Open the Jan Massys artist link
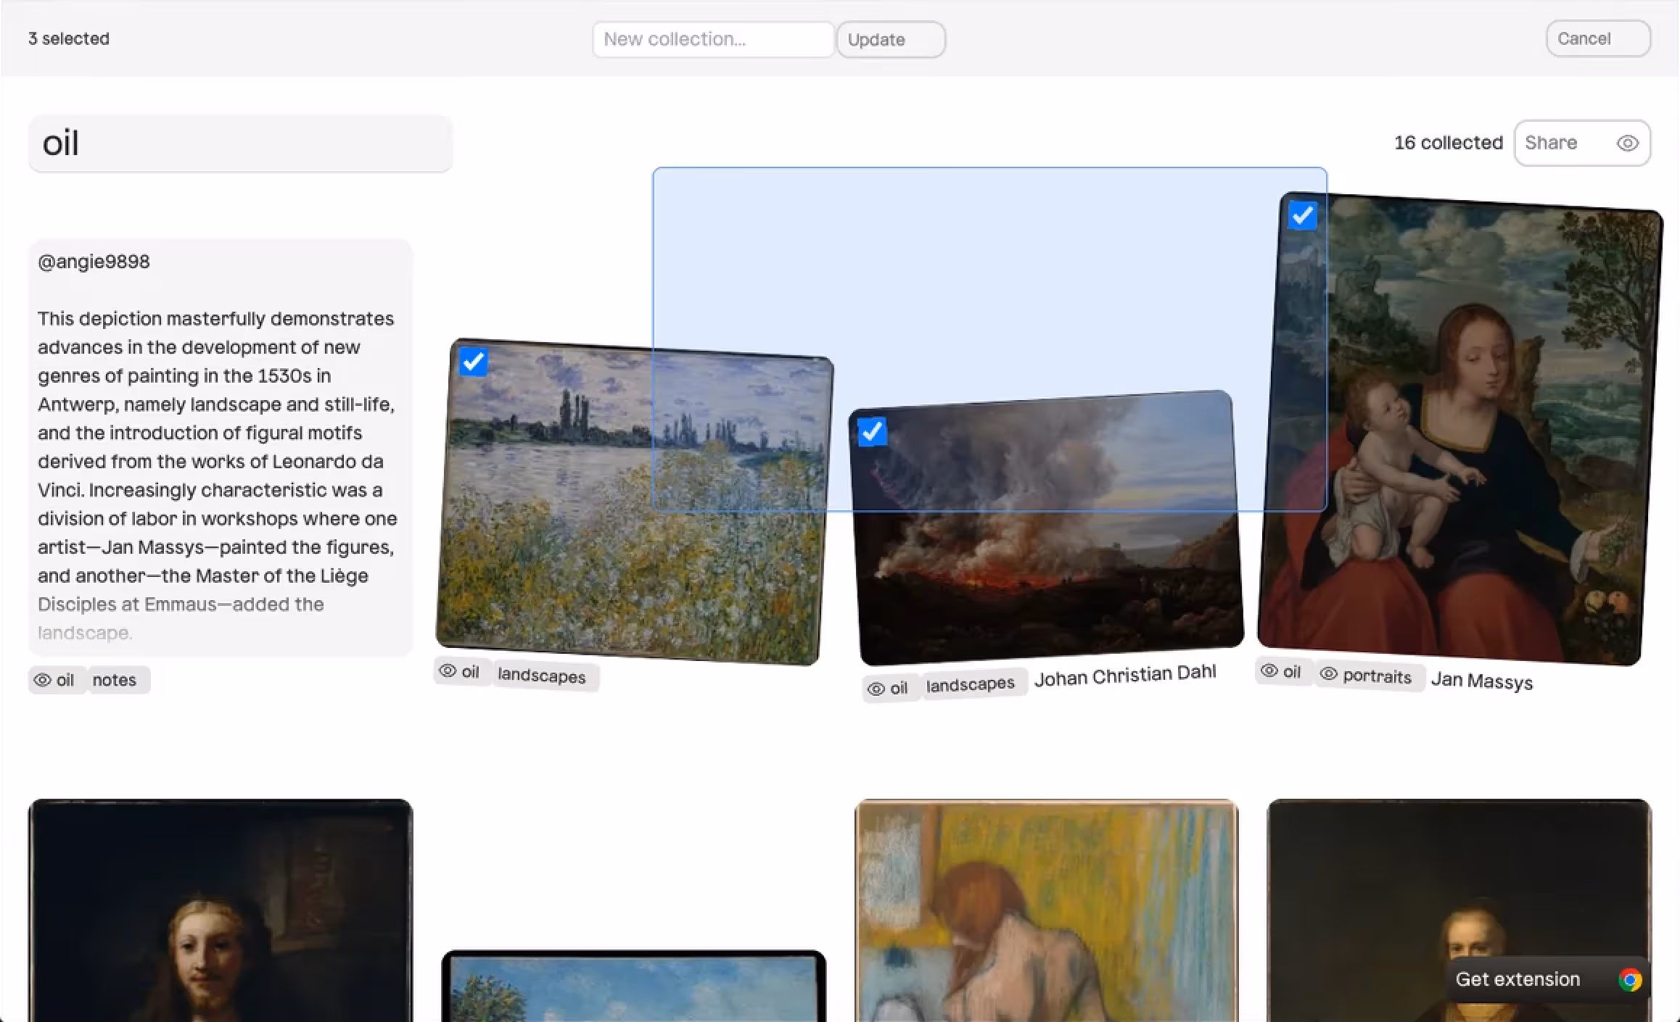The height and width of the screenshot is (1022, 1680). click(x=1481, y=681)
